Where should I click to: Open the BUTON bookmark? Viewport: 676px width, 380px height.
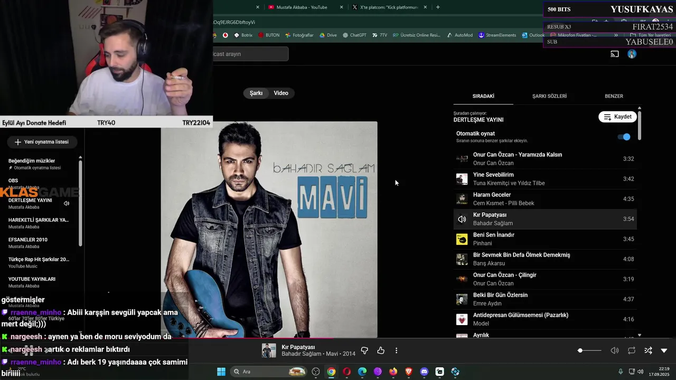coord(269,35)
